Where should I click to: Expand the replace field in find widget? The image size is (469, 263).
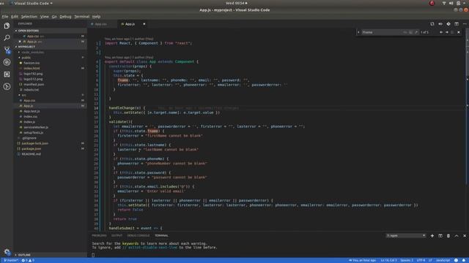358,32
